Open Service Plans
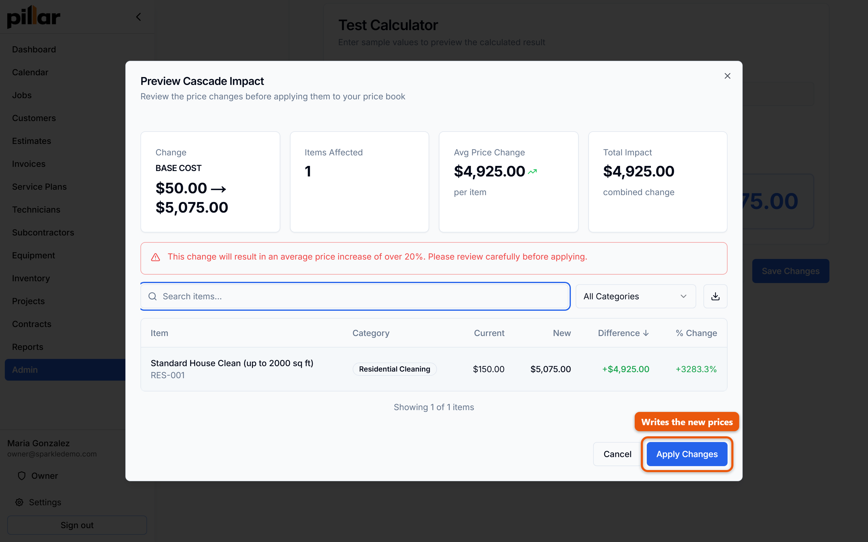 (39, 187)
